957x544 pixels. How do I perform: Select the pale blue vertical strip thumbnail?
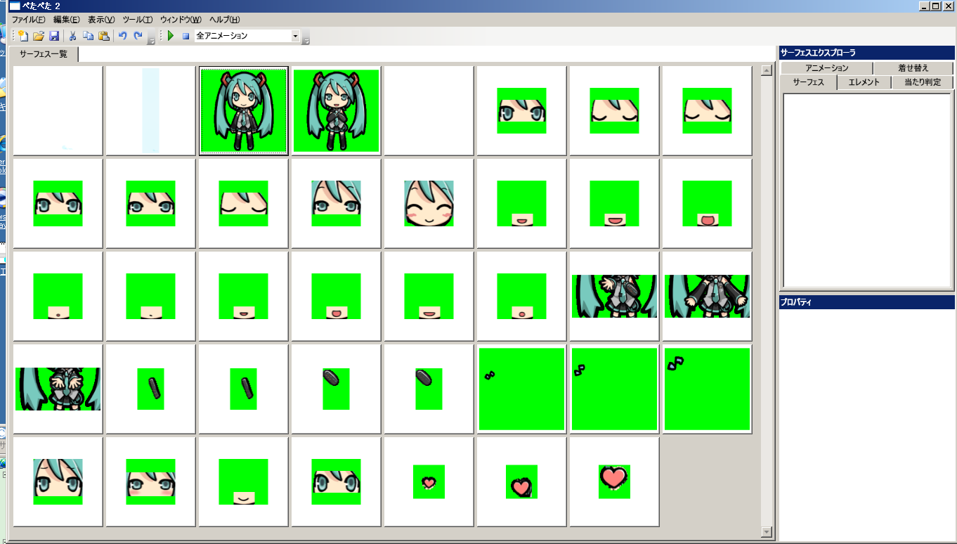(150, 110)
